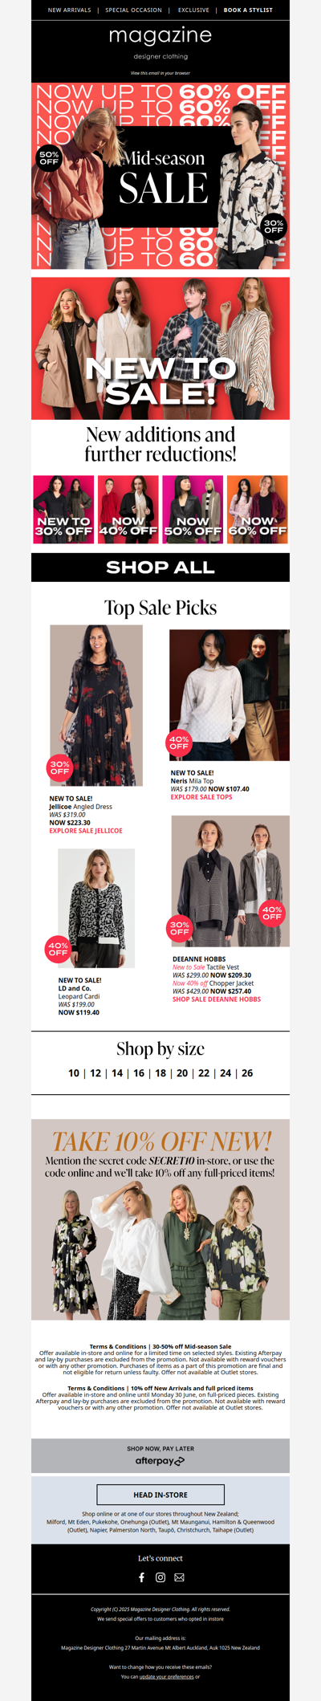Click the Afterpay logo banner
Image resolution: width=321 pixels, height=1701 pixels.
pos(160,1455)
